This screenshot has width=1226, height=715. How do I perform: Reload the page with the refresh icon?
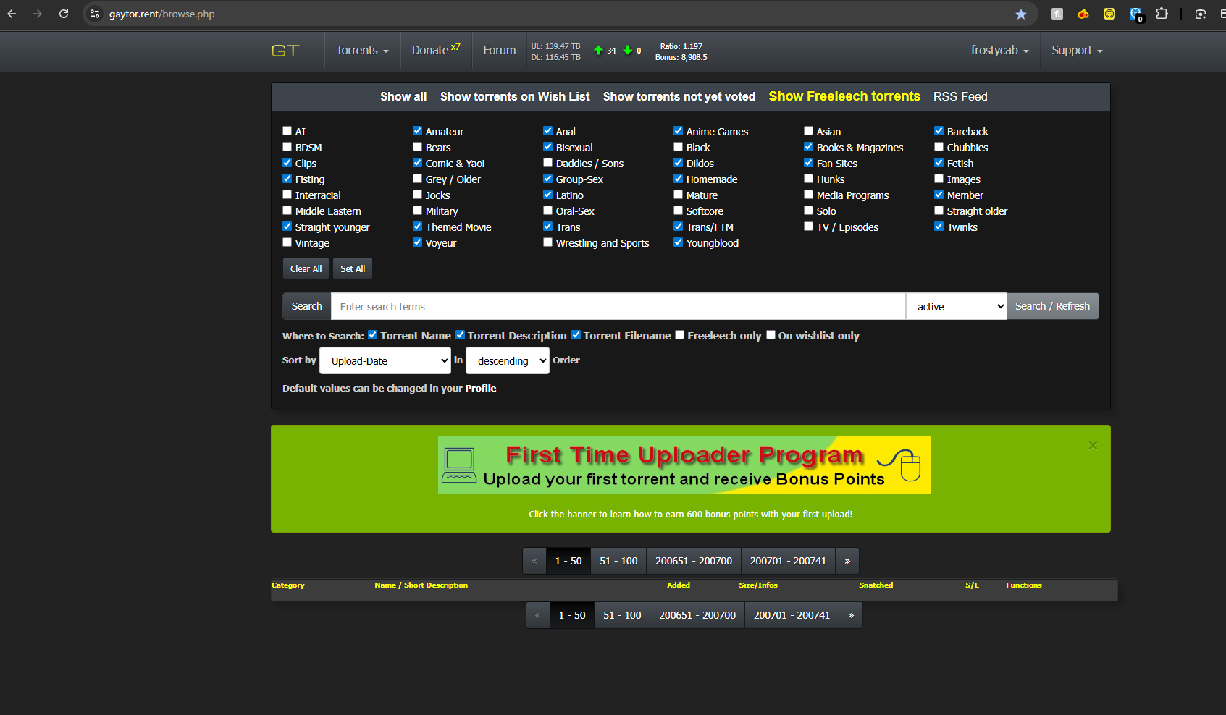[x=64, y=14]
